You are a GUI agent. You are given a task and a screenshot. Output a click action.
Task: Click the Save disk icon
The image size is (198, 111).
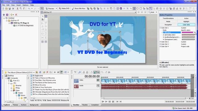coord(10,8)
